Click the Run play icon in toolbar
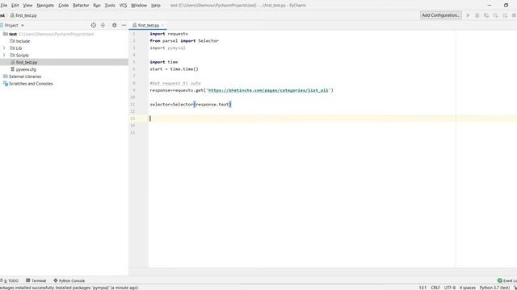The height and width of the screenshot is (290, 517). 468,15
